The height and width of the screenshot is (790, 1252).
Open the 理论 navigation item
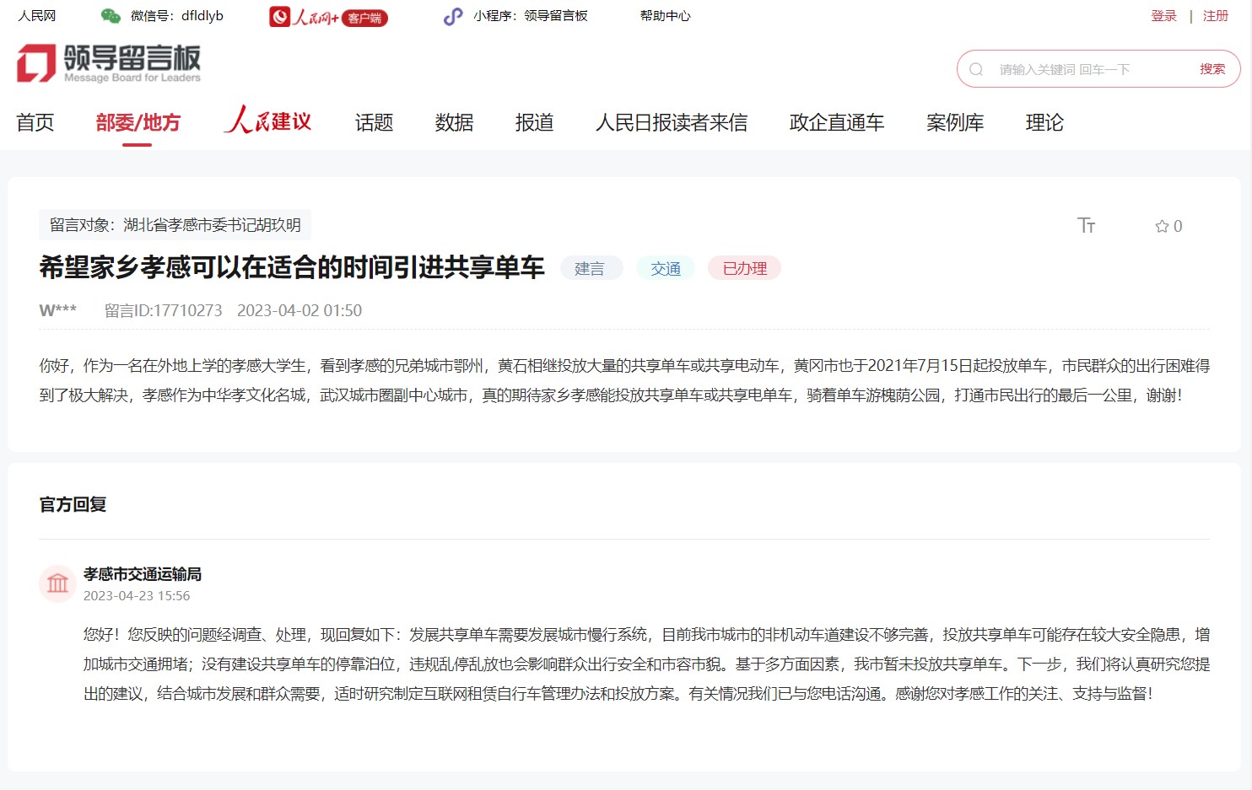[x=1044, y=123]
